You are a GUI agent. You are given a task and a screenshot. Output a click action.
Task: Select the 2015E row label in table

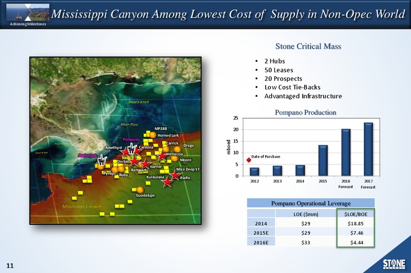tap(261, 233)
